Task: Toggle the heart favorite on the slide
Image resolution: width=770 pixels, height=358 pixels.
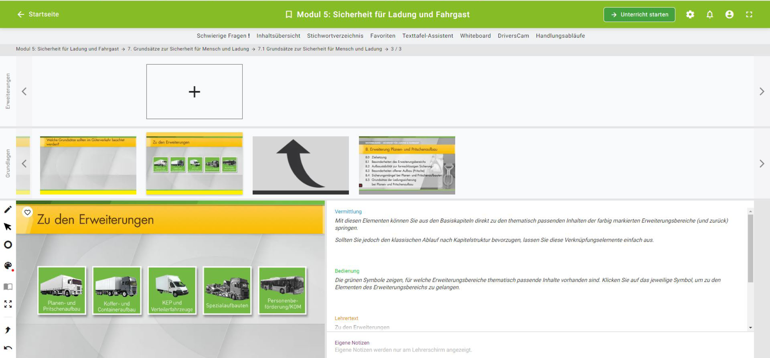Action: coord(27,212)
